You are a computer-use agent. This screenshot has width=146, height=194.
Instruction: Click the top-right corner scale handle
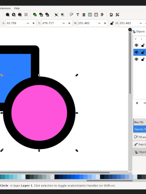[x=77, y=75]
